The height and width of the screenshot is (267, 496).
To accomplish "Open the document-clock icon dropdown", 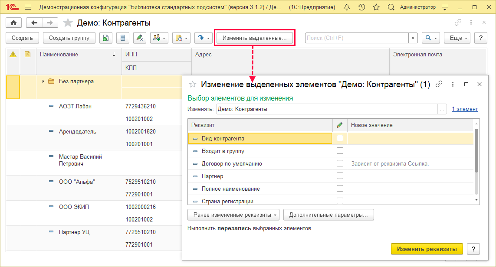I will pos(181,38).
